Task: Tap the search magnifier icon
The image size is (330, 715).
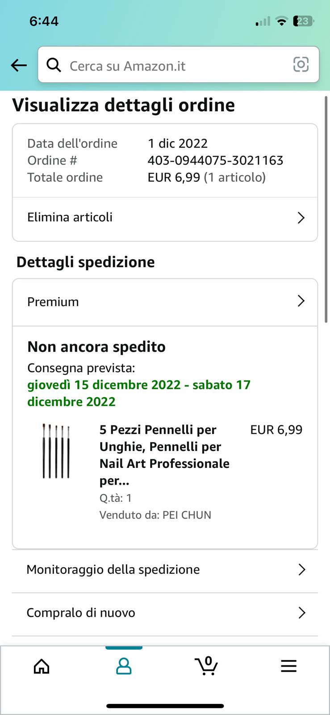Action: [54, 65]
